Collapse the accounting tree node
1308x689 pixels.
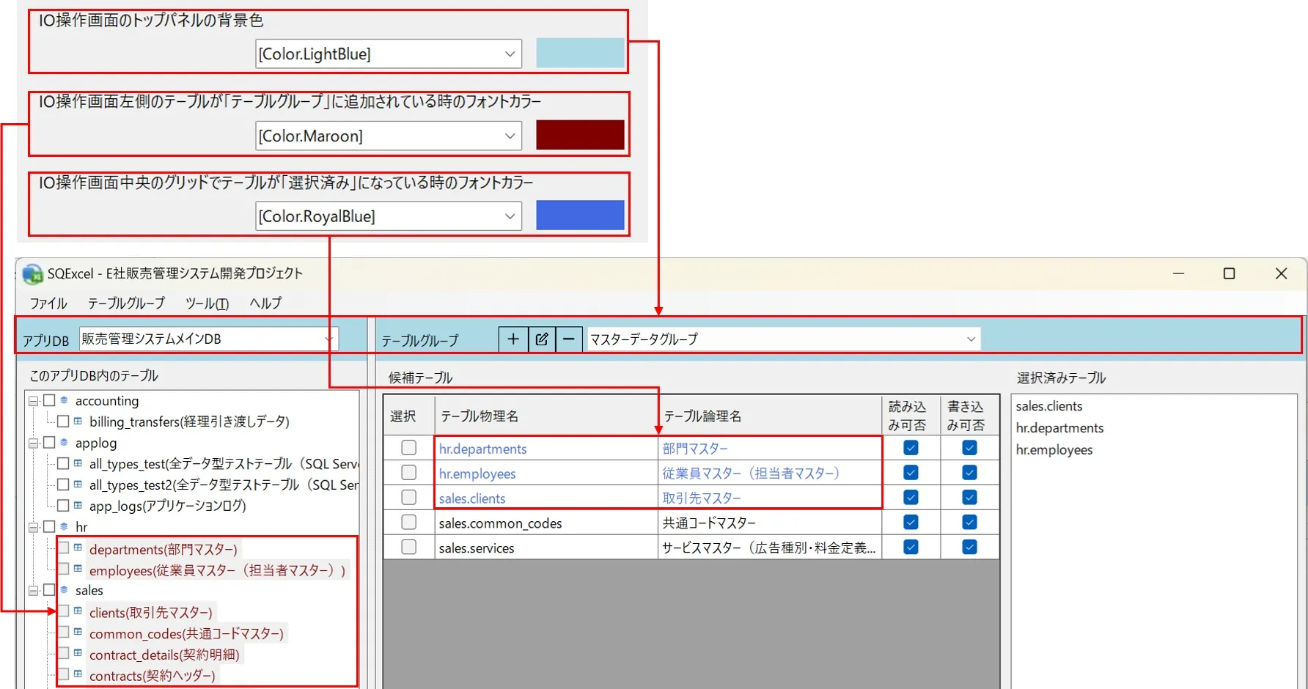coord(34,401)
